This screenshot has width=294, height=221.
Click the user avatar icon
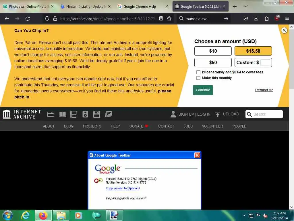(173, 114)
